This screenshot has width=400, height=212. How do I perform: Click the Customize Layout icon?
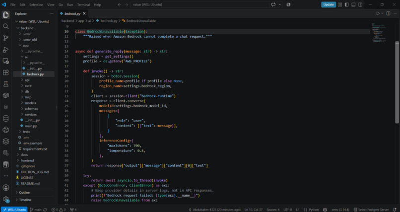pyautogui.click(x=340, y=4)
